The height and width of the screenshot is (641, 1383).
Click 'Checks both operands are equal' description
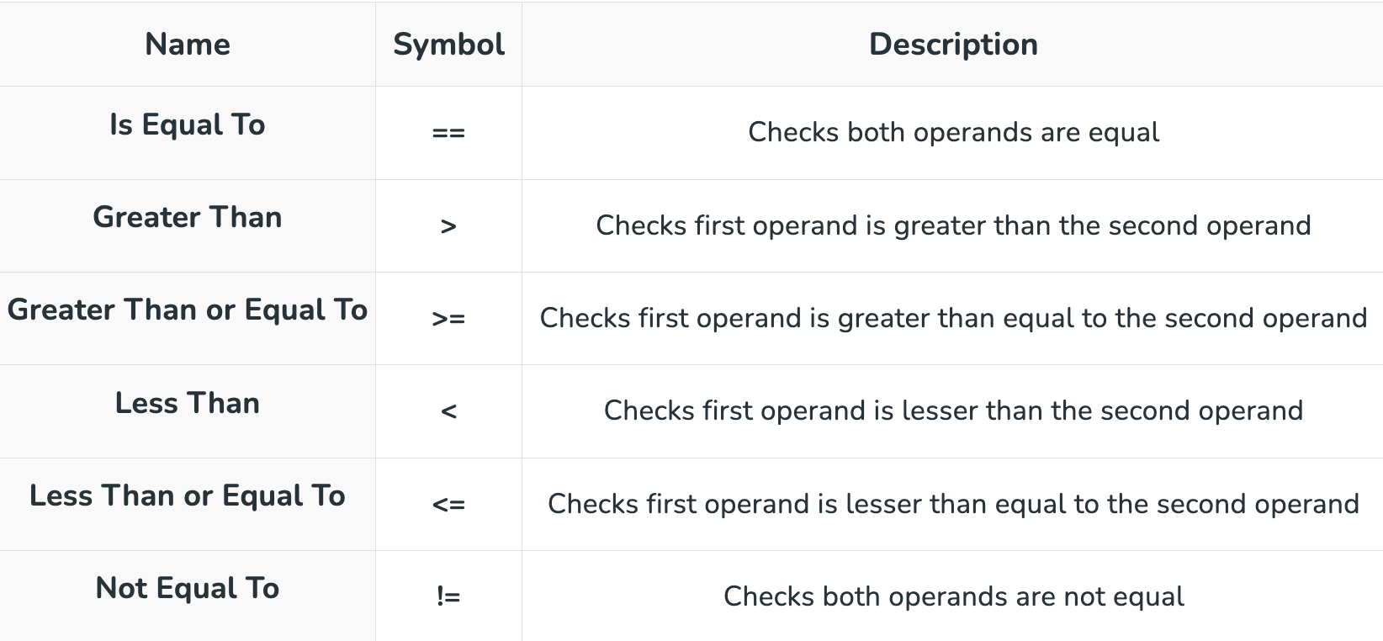pos(953,132)
